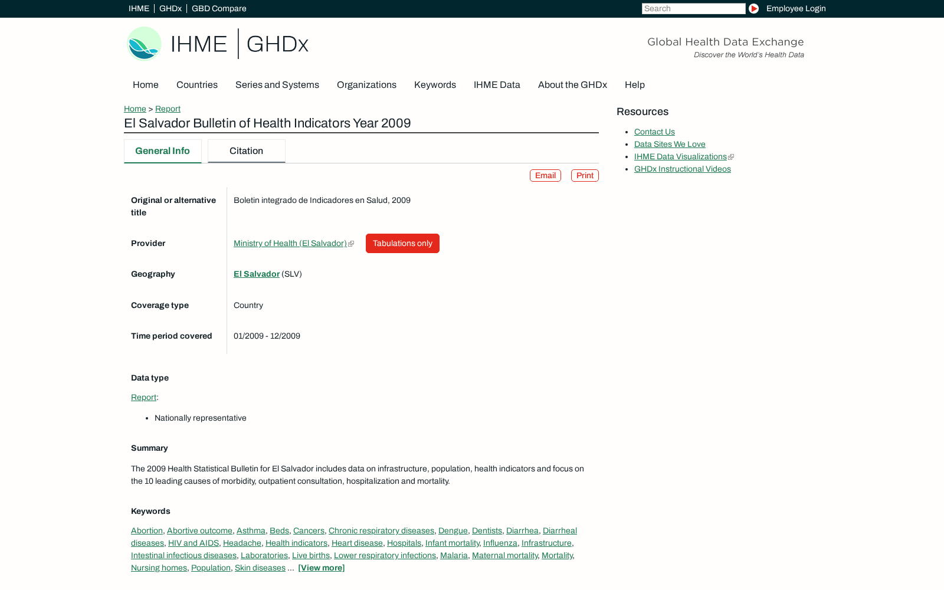The height and width of the screenshot is (590, 944).
Task: Open Data Sites We Love link
Action: (670, 145)
